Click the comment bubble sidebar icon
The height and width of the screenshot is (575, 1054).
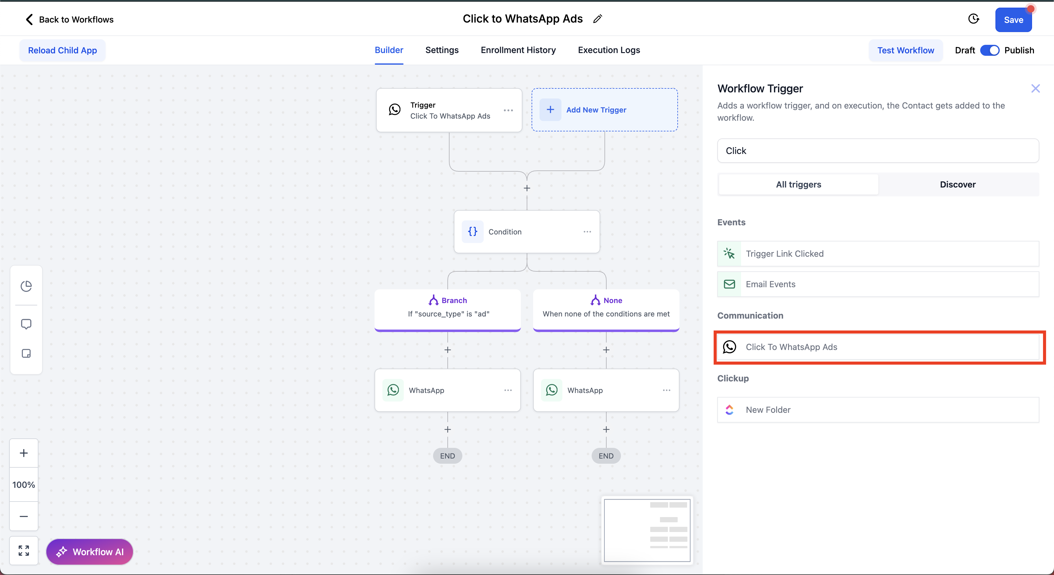(26, 324)
